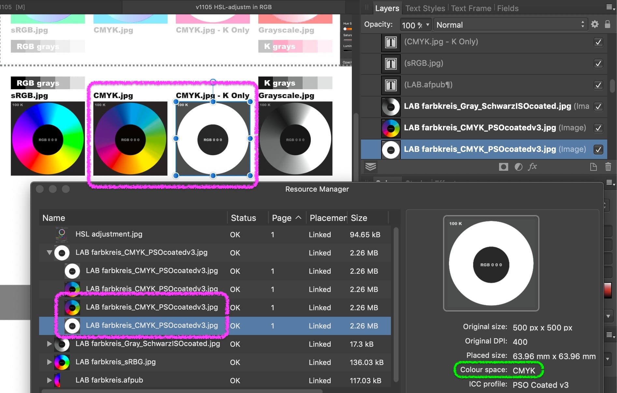617x393 pixels.
Task: Open the Adjustments half-circle icon
Action: coord(518,167)
